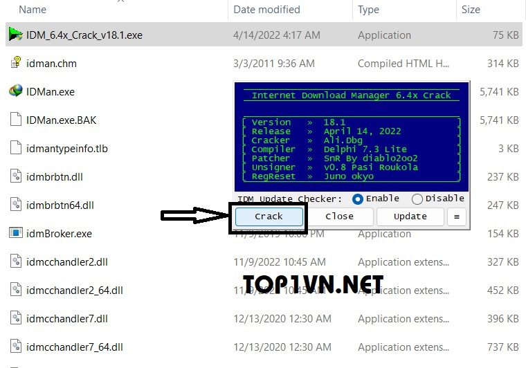This screenshot has width=526, height=368.
Task: Click the IDMan.exe.BAK blank file icon
Action: tap(16, 119)
